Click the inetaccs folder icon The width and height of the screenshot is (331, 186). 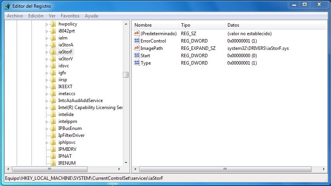pos(53,94)
